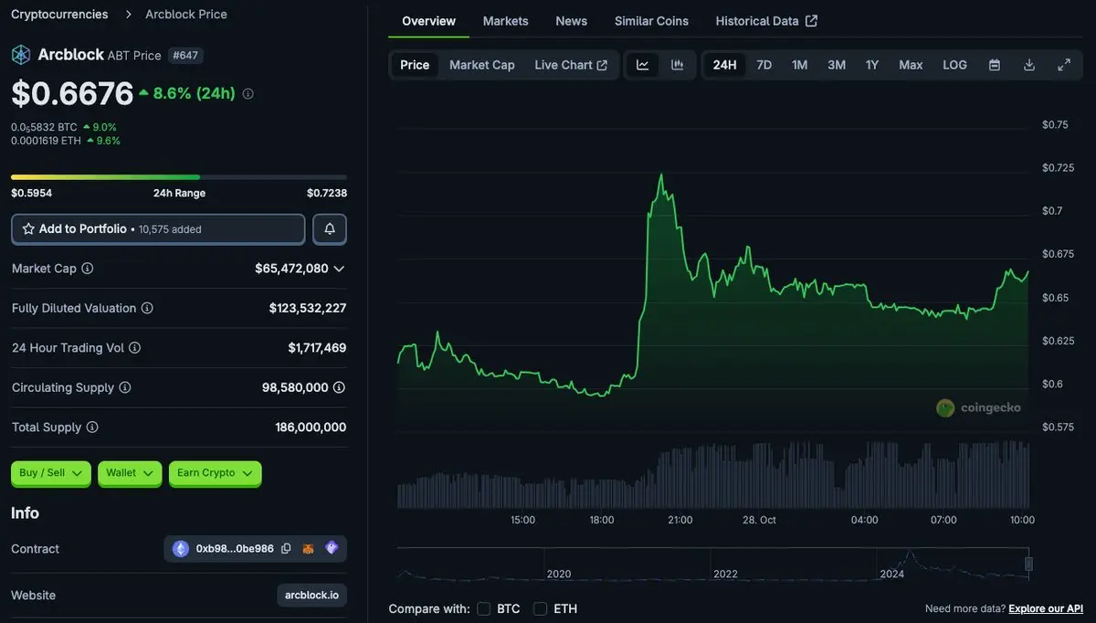Viewport: 1096px width, 623px height.
Task: Click the 24h Range progress bar
Action: pos(179,177)
